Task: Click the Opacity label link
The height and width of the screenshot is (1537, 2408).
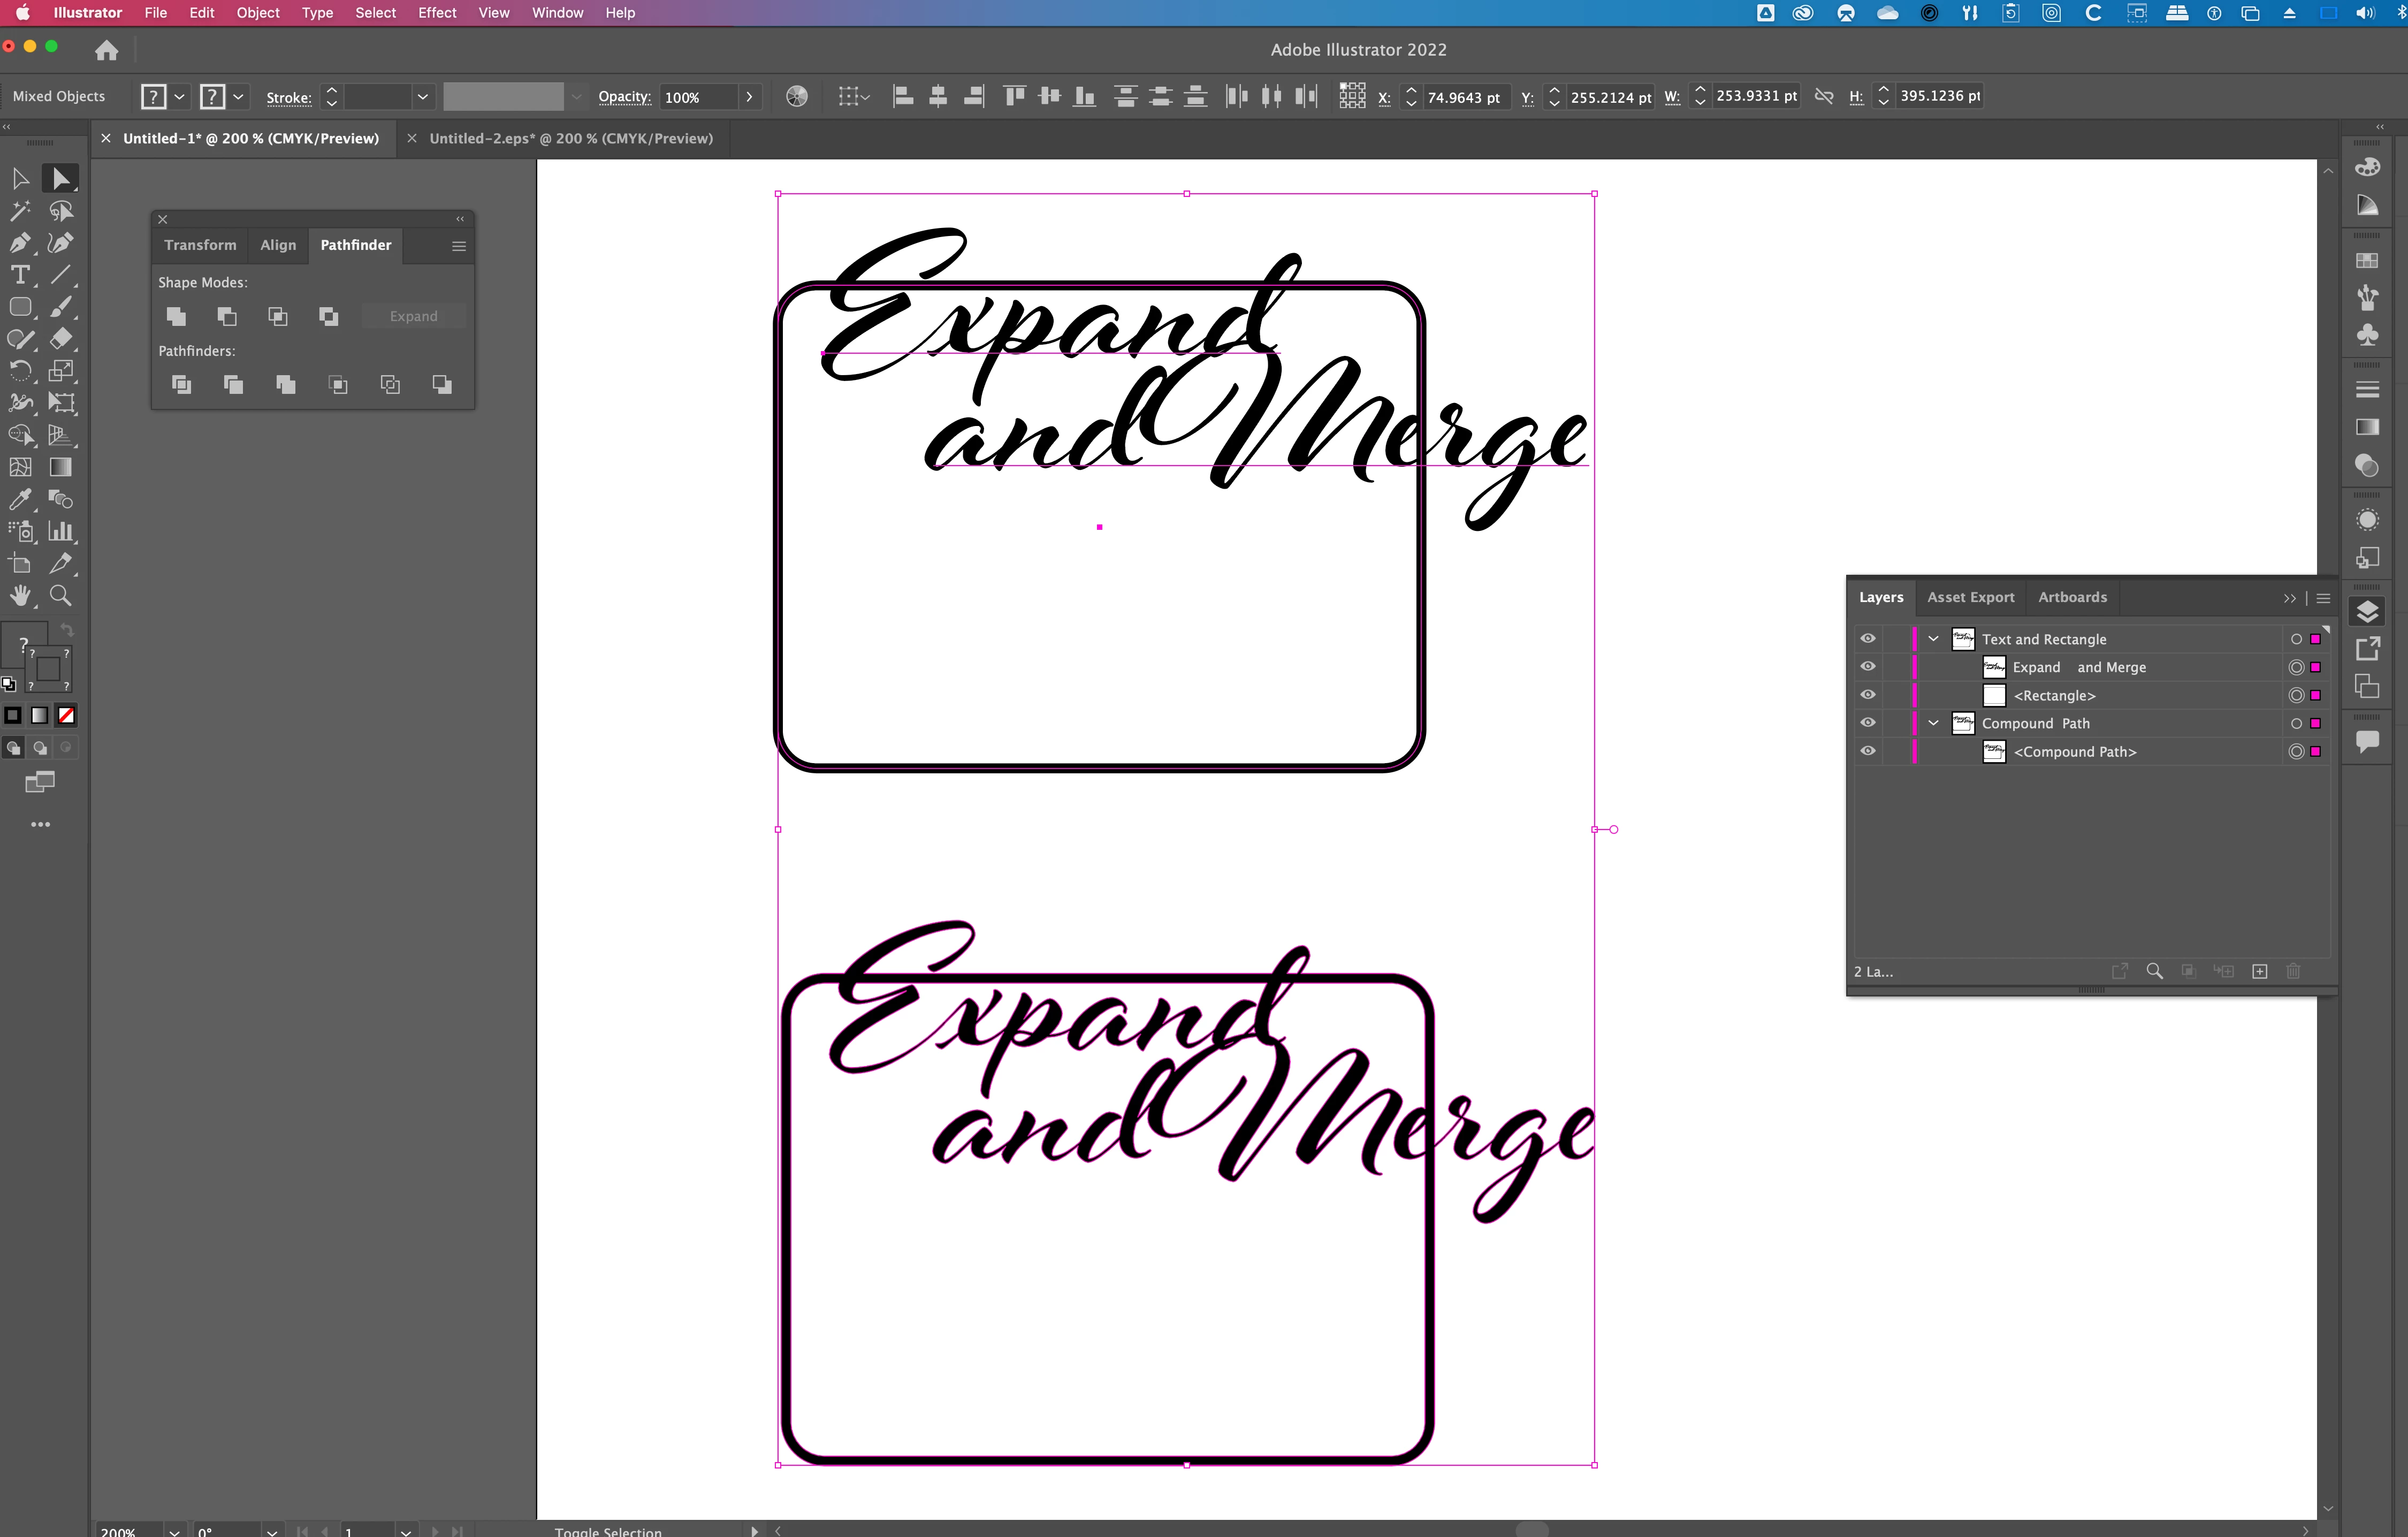Action: pos(624,97)
